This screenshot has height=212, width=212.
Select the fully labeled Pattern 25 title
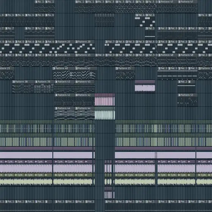click(125, 69)
